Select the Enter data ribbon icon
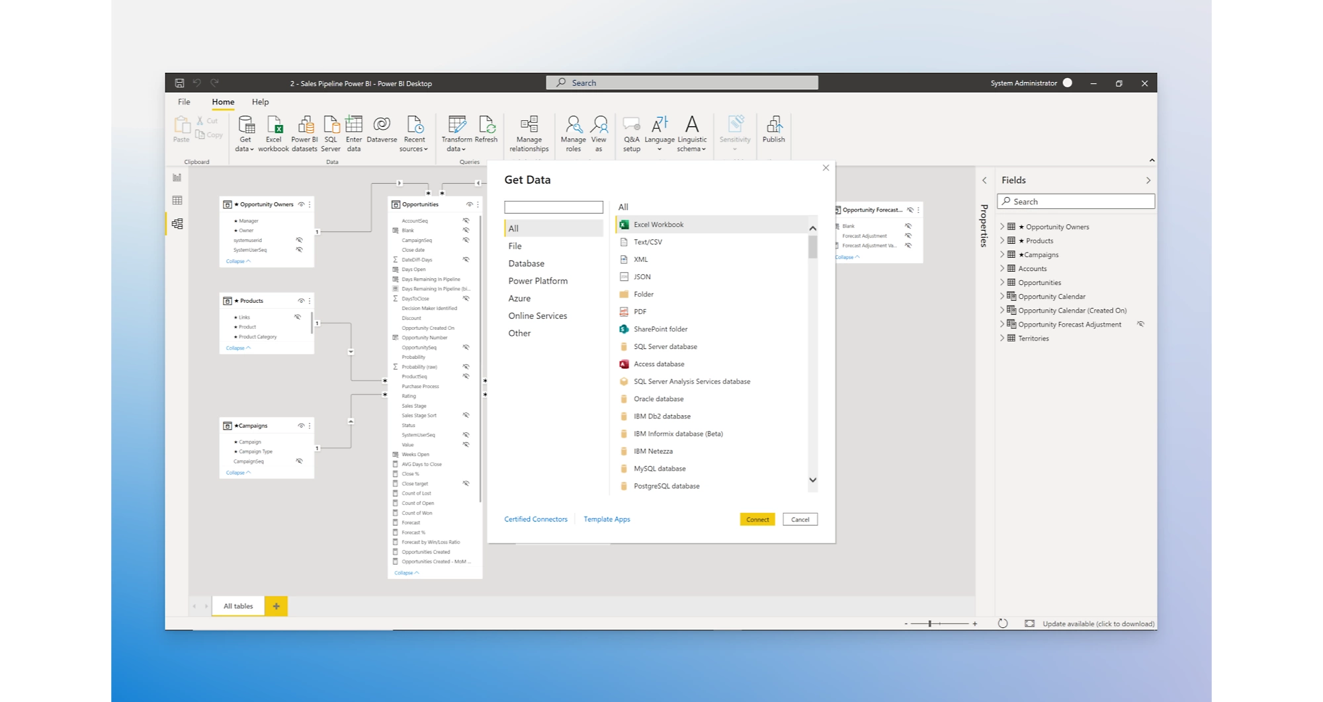 [354, 134]
